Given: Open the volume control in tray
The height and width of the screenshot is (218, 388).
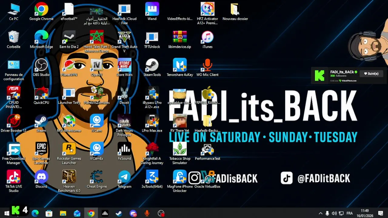Looking at the screenshot, I should (334, 213).
